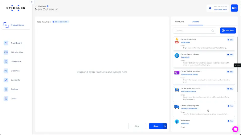Click the Omno Brand History title
The height and width of the screenshot is (135, 241).
(190, 54)
